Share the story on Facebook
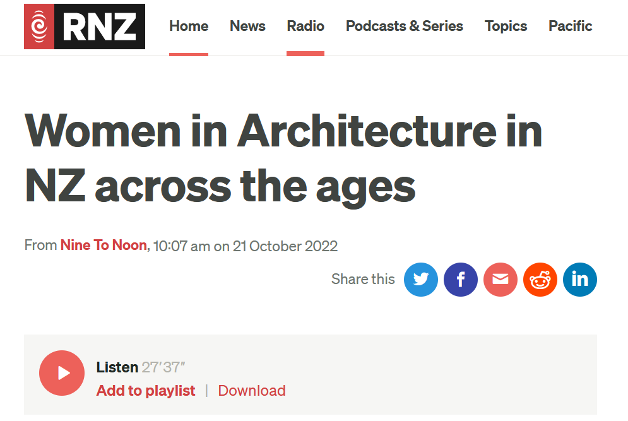The image size is (628, 421). (461, 280)
